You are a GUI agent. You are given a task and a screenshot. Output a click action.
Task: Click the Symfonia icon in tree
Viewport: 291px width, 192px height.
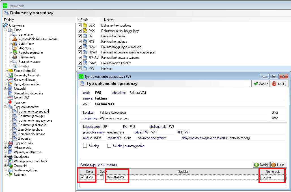pos(10,175)
